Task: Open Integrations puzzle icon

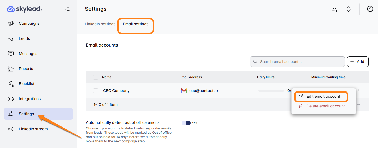Action: 11,99
